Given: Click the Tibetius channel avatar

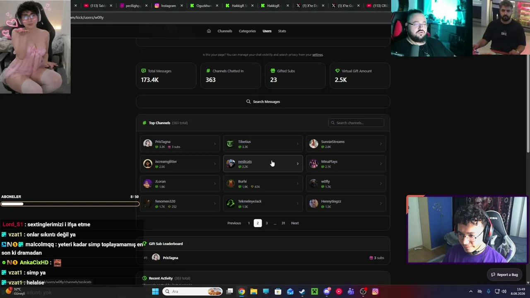Looking at the screenshot, I should tap(231, 144).
